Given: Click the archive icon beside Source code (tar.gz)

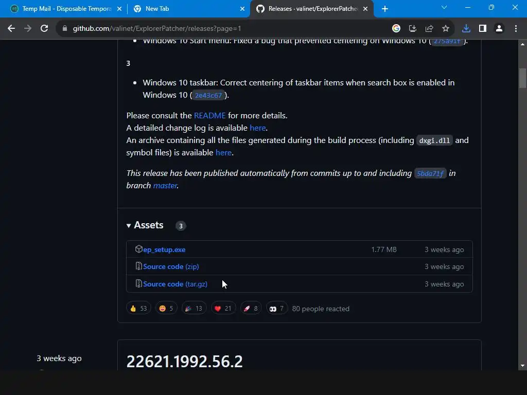Looking at the screenshot, I should [x=138, y=283].
